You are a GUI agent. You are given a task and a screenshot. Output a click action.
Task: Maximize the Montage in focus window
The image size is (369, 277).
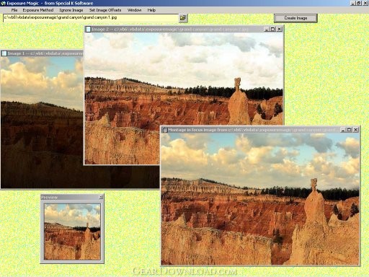click(349, 130)
